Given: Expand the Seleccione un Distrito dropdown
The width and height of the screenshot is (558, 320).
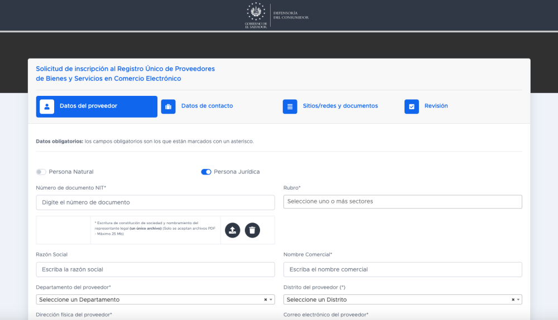Looking at the screenshot, I should [396, 300].
